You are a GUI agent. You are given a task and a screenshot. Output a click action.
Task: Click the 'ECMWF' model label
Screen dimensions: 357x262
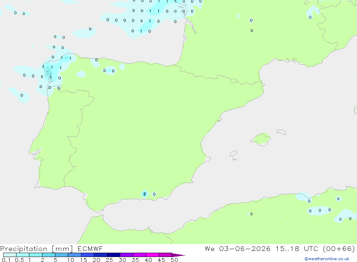point(90,248)
